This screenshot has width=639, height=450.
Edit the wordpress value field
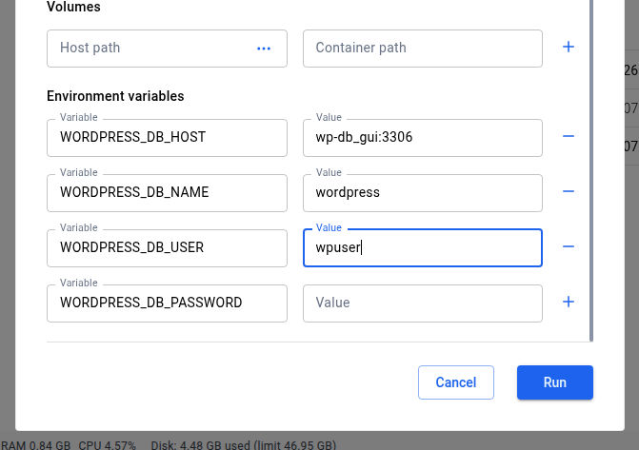(422, 192)
